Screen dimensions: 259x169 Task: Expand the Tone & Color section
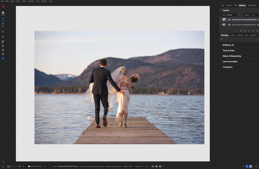point(228,50)
